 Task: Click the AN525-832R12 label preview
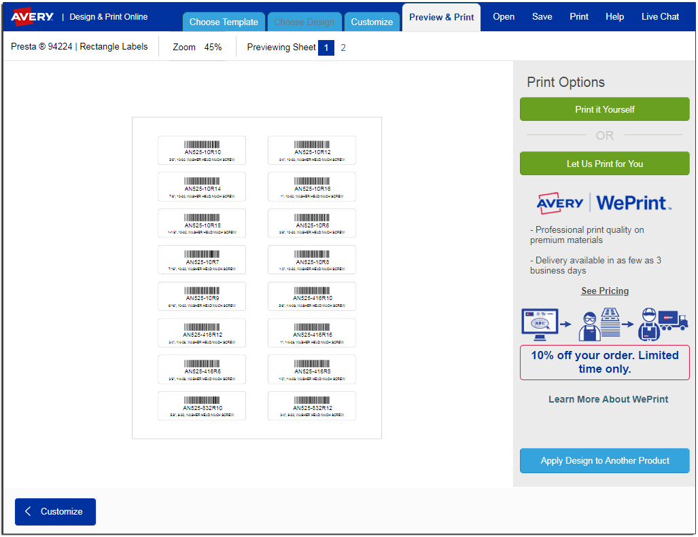(311, 406)
